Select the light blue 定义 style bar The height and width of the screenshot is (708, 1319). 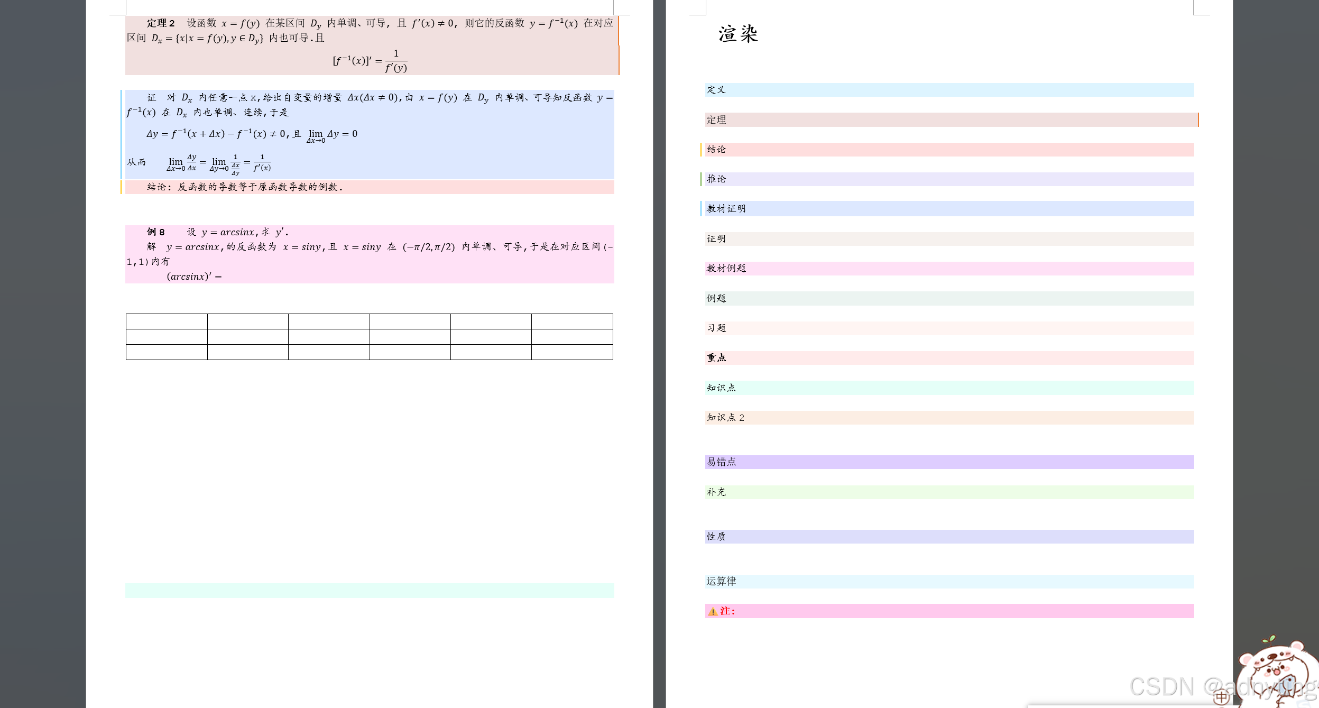coord(949,90)
